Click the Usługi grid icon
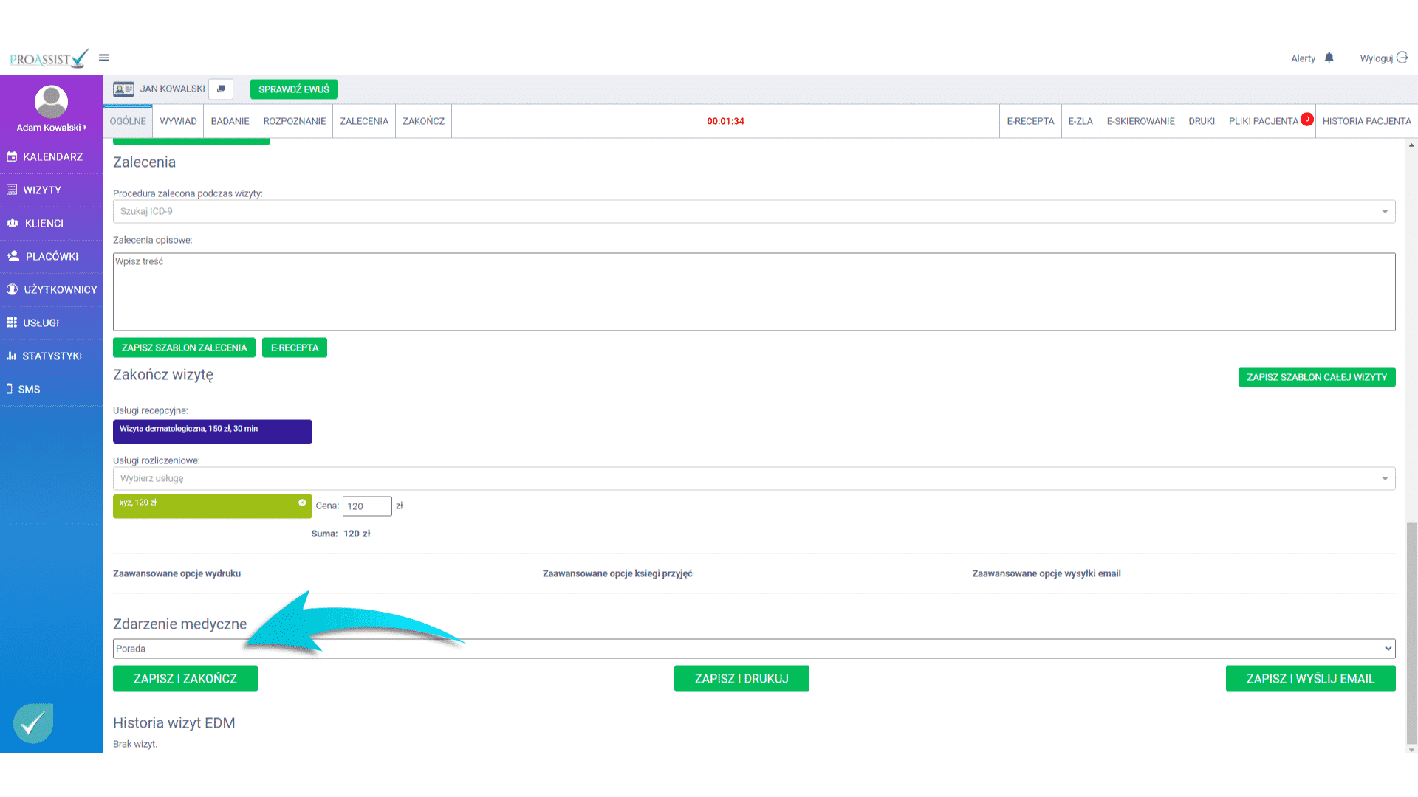This screenshot has width=1418, height=797. coord(12,322)
